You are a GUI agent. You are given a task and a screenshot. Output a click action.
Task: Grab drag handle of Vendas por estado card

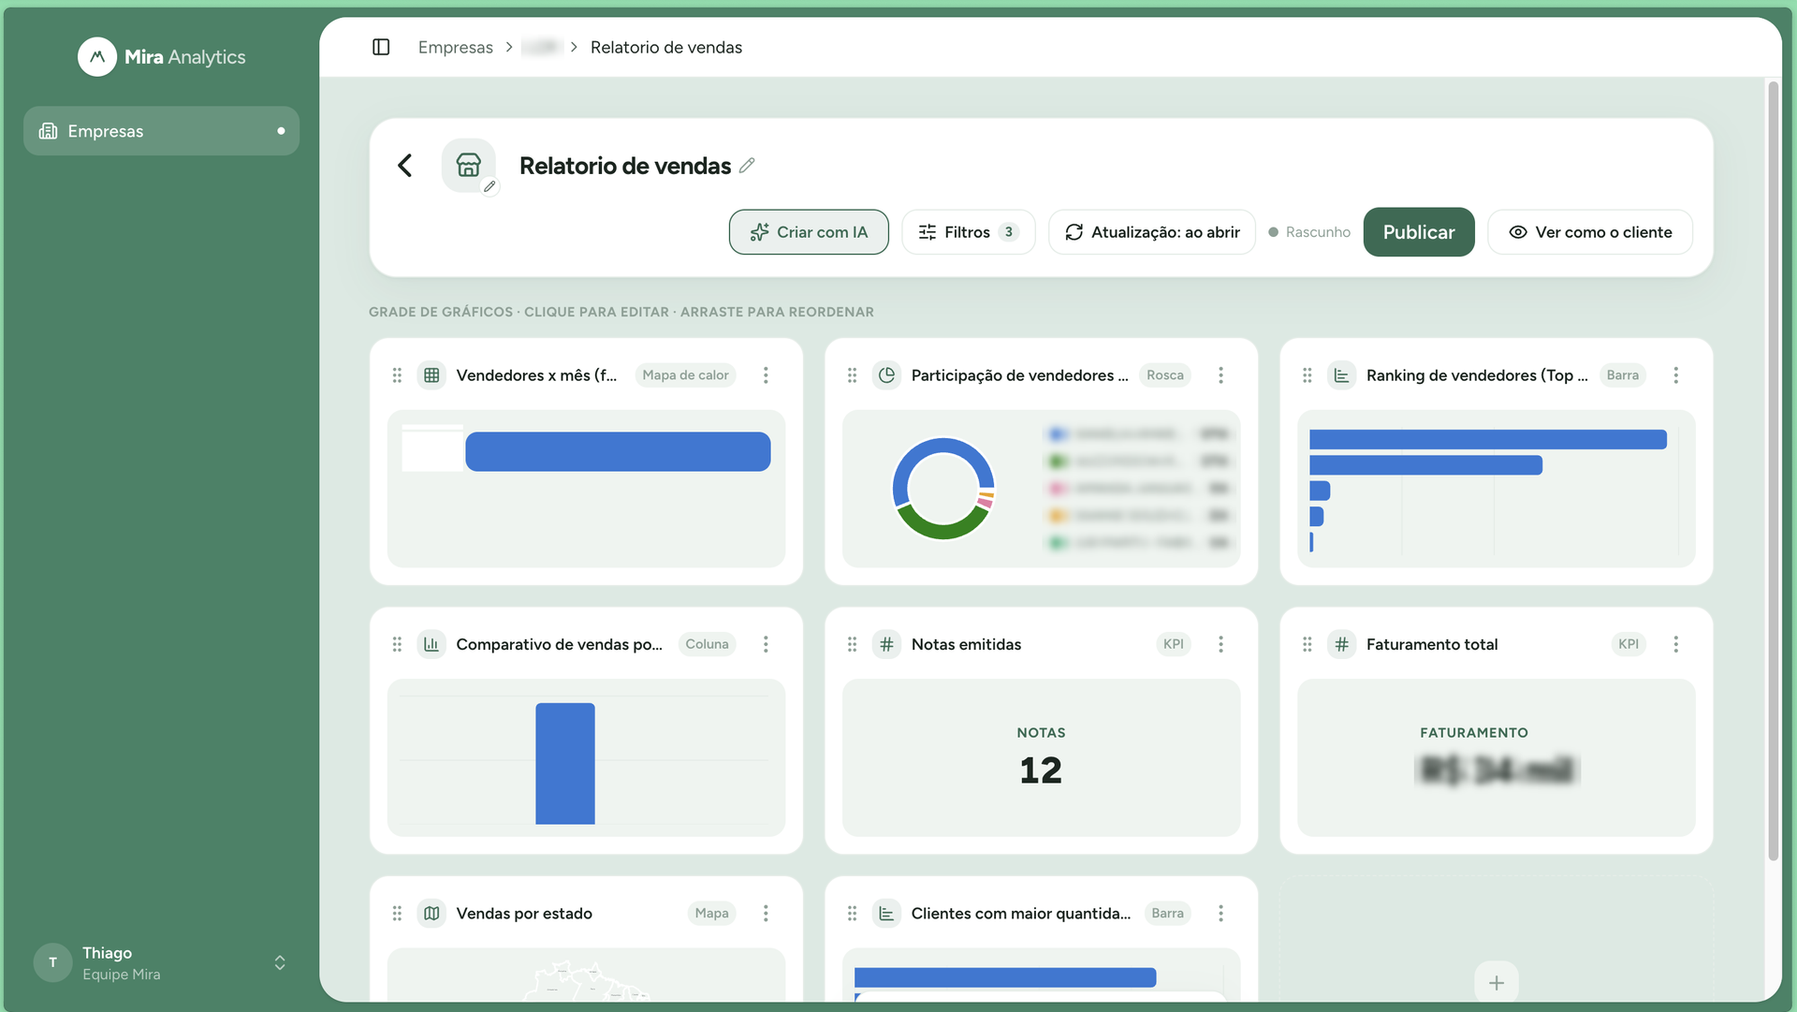point(397,914)
